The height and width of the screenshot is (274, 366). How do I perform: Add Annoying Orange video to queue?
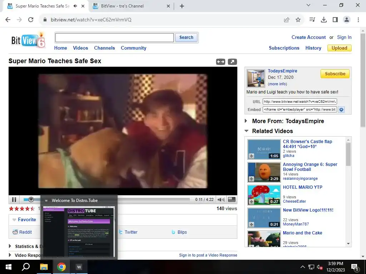point(251,179)
